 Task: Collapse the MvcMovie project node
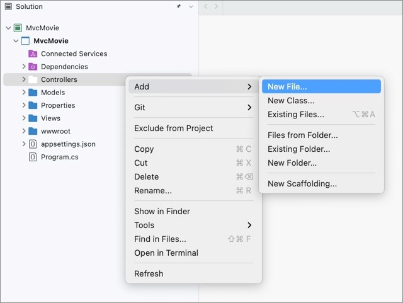tap(16, 41)
